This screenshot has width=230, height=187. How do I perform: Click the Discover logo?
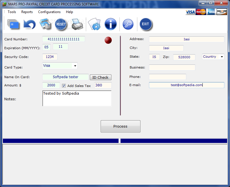pyautogui.click(x=222, y=12)
